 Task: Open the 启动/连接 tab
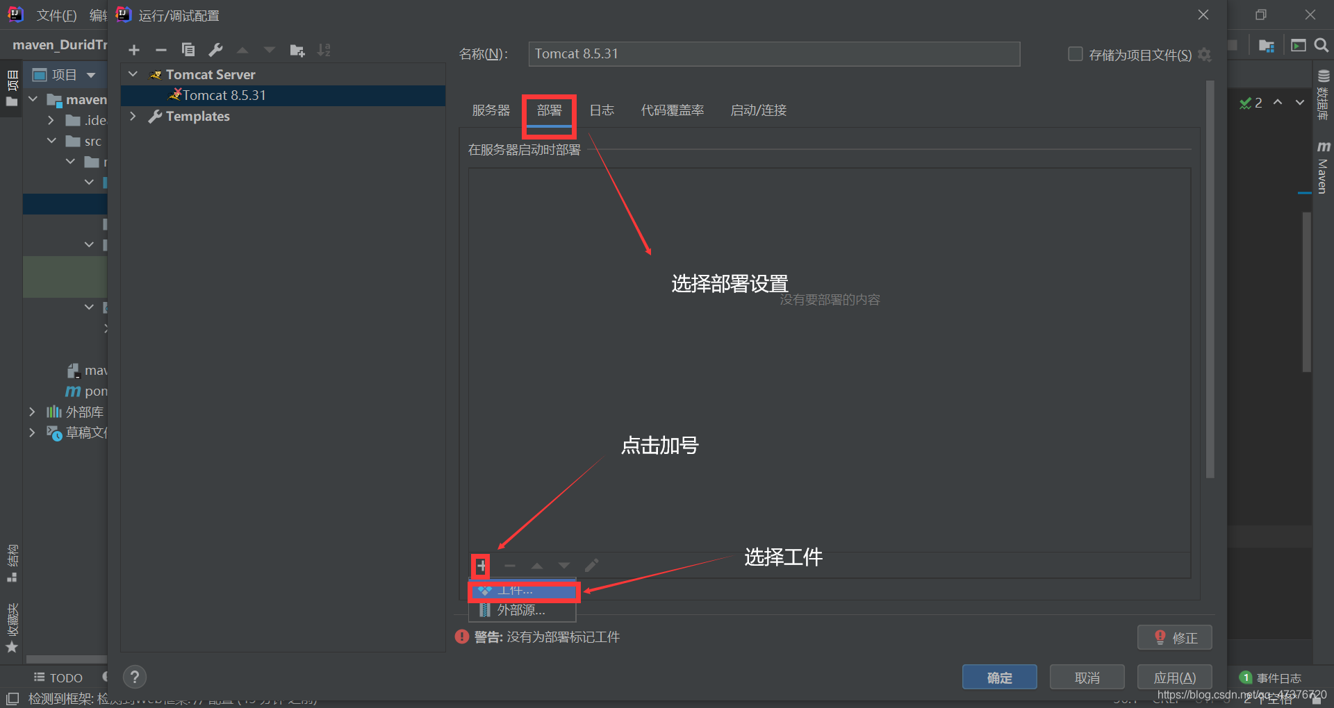click(x=758, y=110)
